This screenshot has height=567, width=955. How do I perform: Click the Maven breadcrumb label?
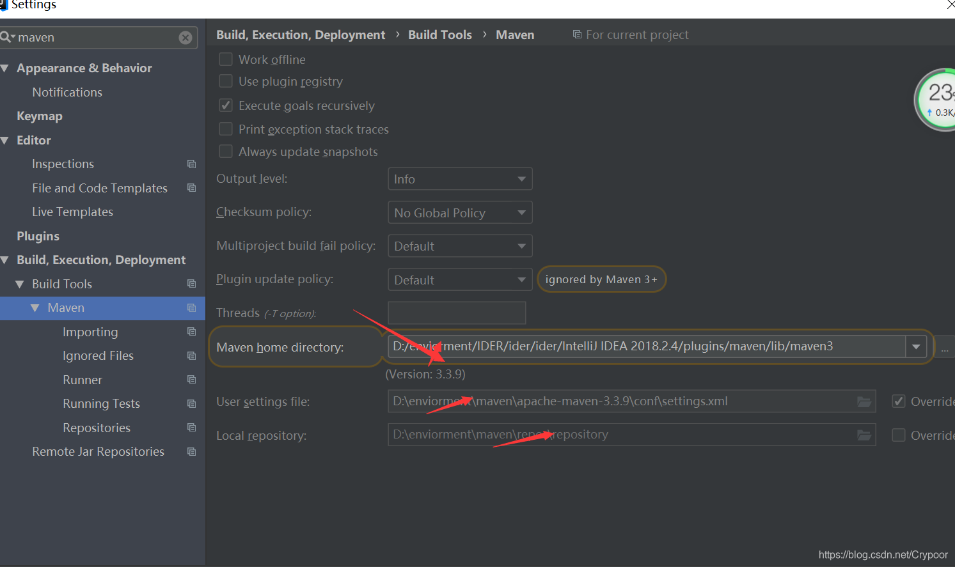tap(515, 35)
